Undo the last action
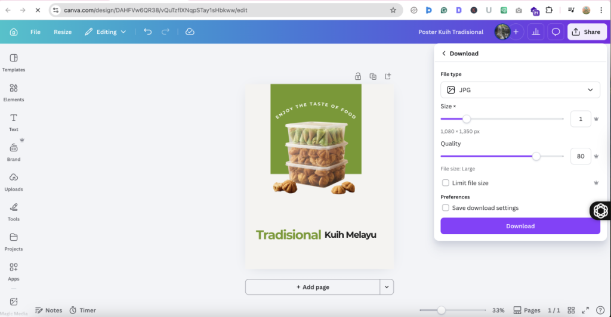Image resolution: width=611 pixels, height=317 pixels. (148, 32)
